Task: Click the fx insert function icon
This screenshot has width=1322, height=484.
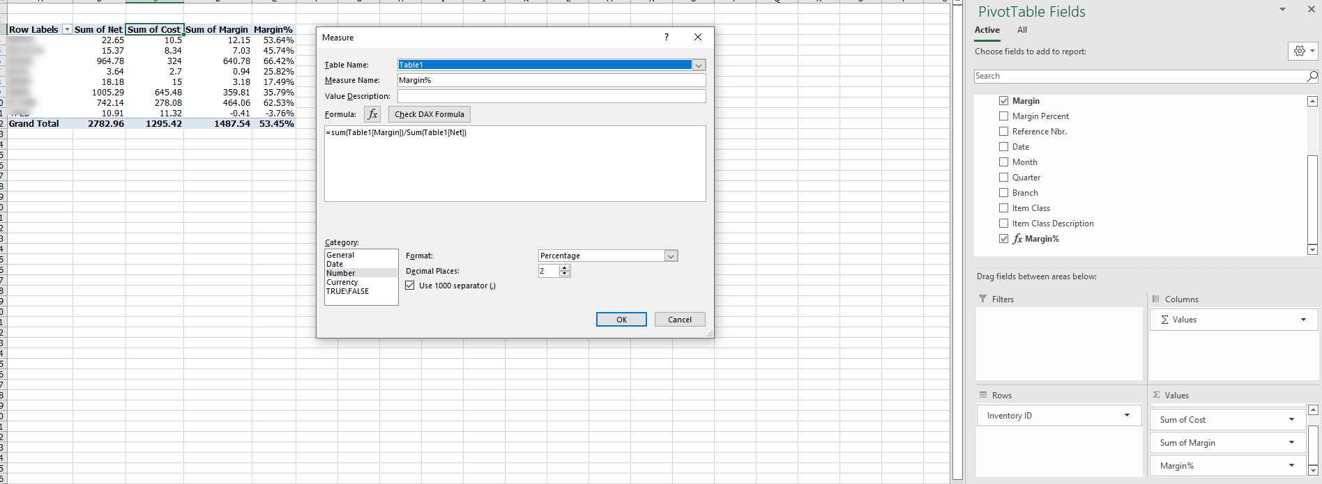Action: 372,114
